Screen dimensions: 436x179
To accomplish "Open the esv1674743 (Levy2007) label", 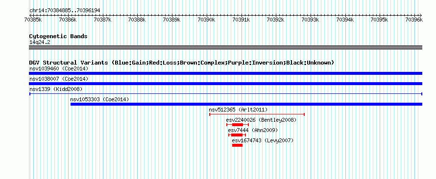I will coord(263,140).
